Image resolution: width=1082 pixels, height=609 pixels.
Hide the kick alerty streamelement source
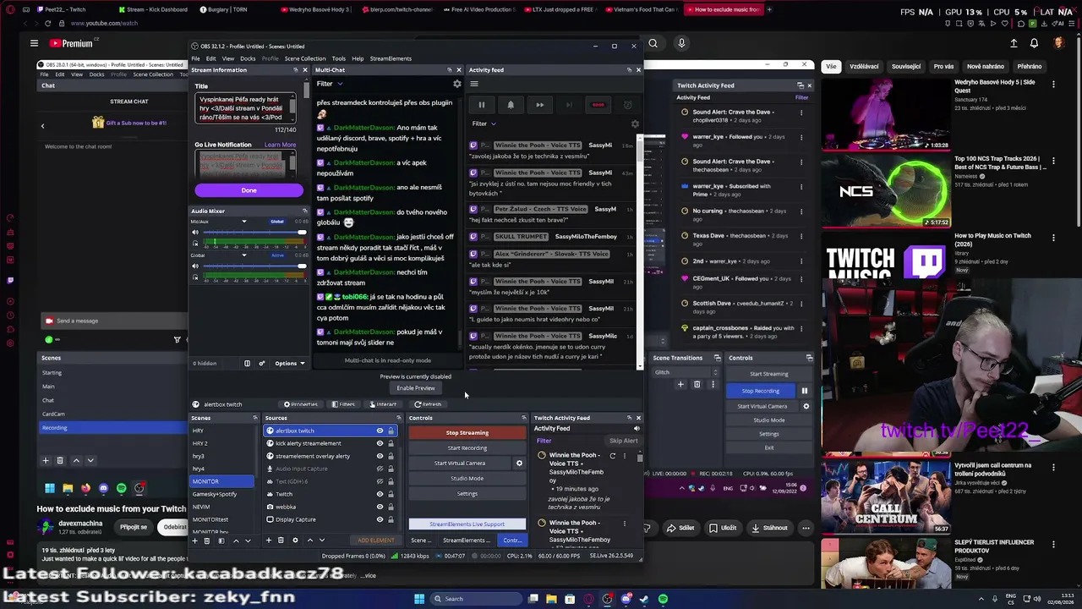click(380, 443)
